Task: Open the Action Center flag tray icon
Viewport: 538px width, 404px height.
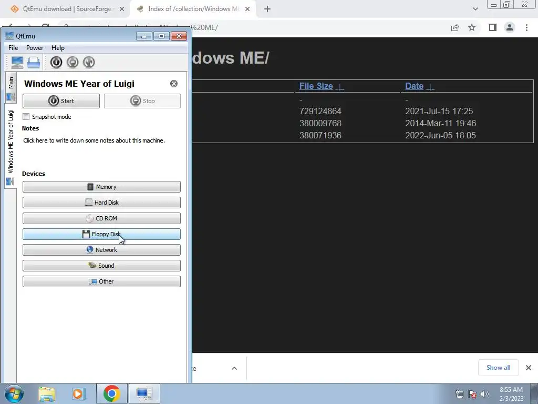Action: [472, 394]
